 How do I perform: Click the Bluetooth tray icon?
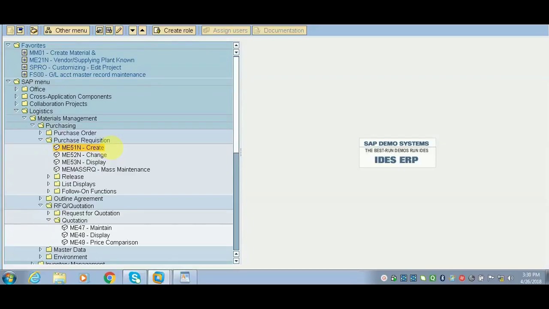442,278
